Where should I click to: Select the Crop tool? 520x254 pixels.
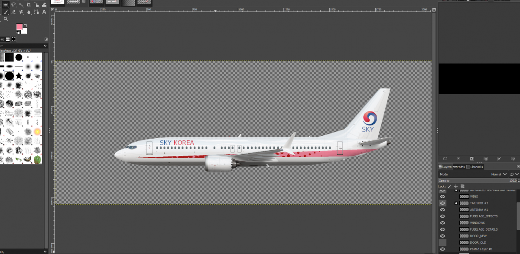coord(29,5)
